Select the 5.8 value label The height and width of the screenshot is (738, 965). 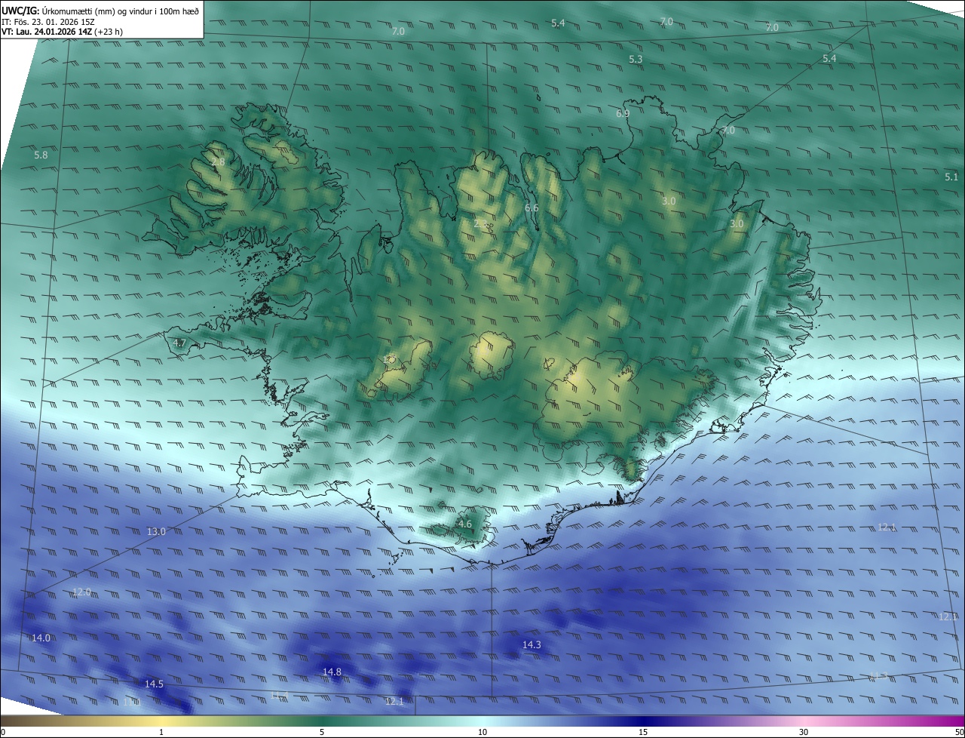click(41, 155)
